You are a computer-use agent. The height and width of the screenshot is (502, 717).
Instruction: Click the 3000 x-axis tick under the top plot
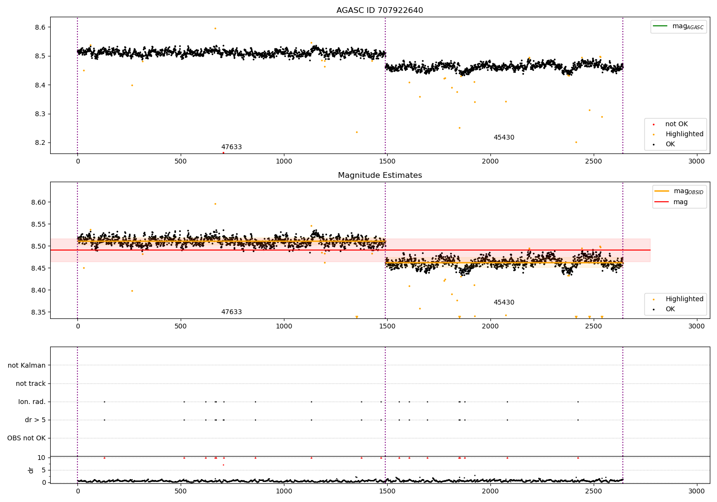[696, 162]
